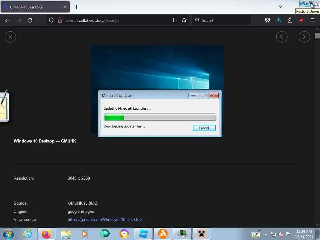Open the downloads panel

click(x=278, y=20)
